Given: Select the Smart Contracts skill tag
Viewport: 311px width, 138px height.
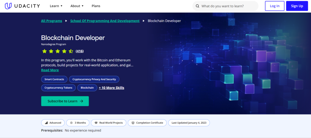Looking at the screenshot, I should [54, 79].
